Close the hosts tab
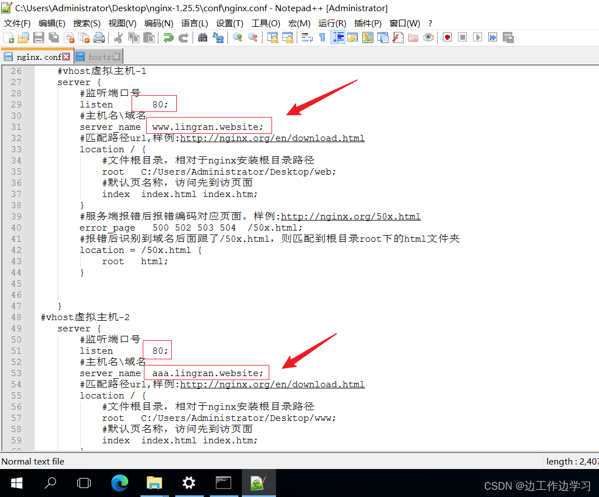599x497 pixels. 116,57
